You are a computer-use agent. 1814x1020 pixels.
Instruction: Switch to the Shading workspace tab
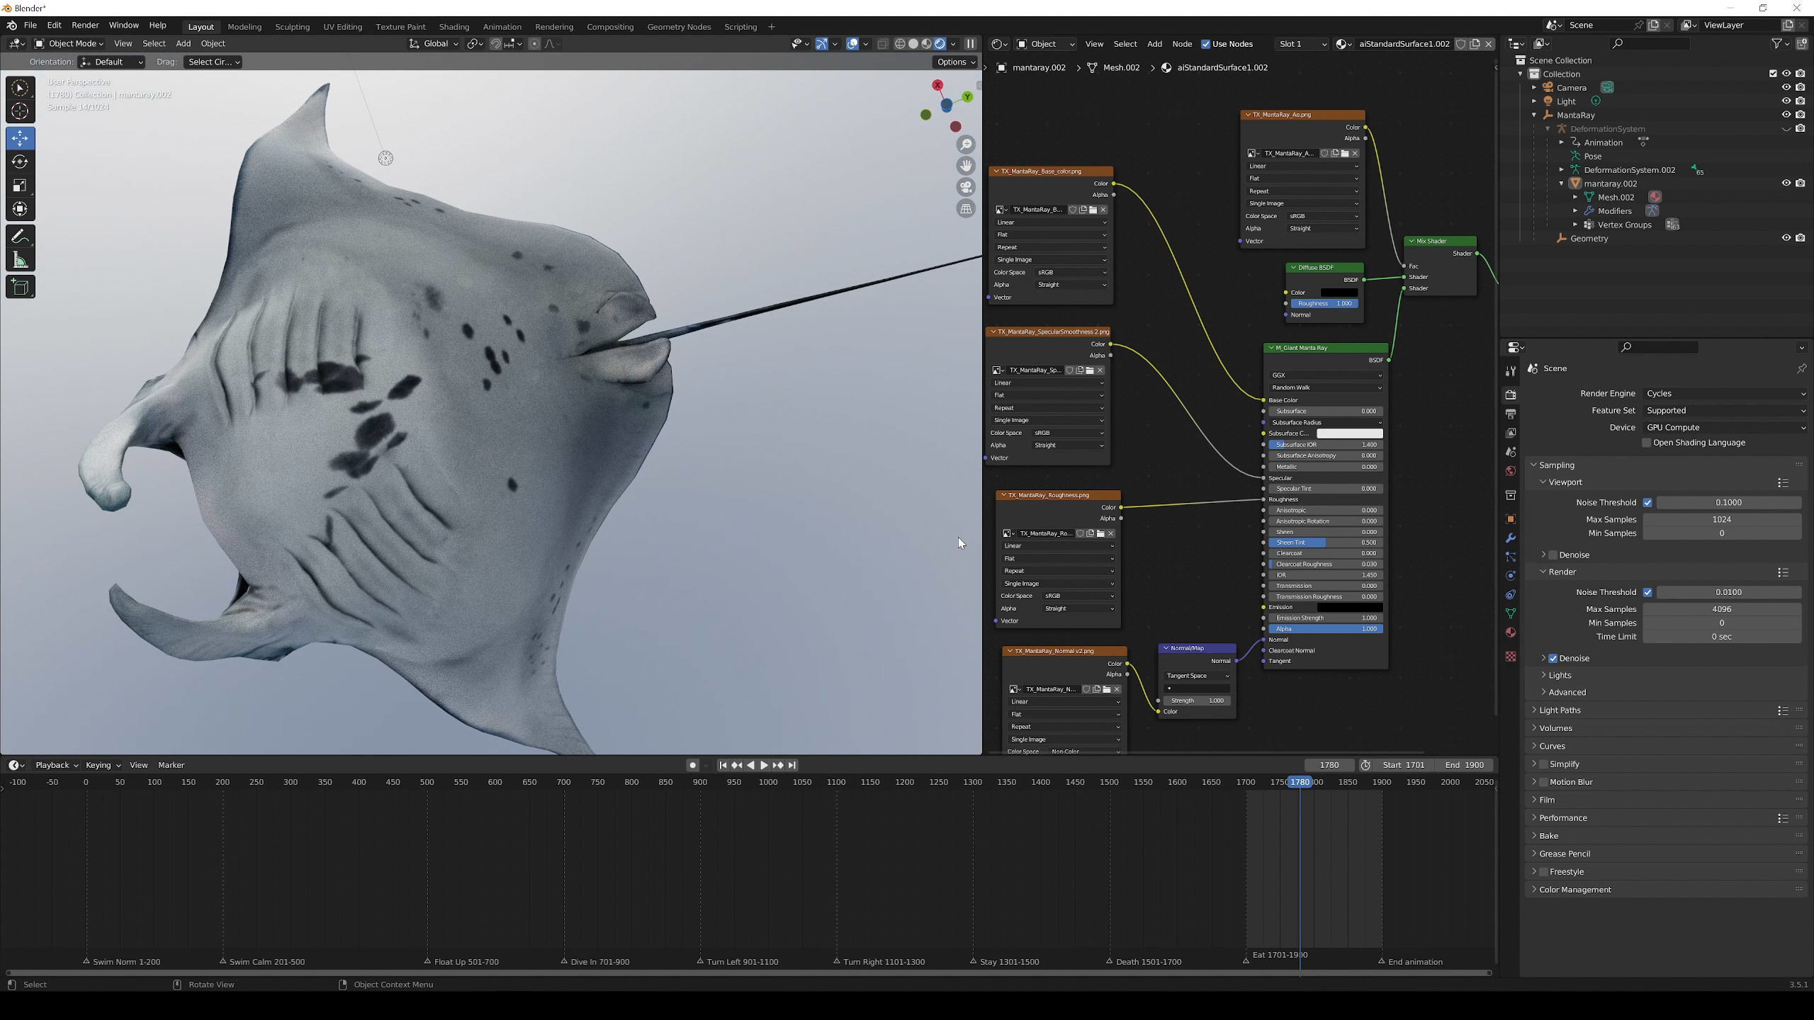pos(453,27)
